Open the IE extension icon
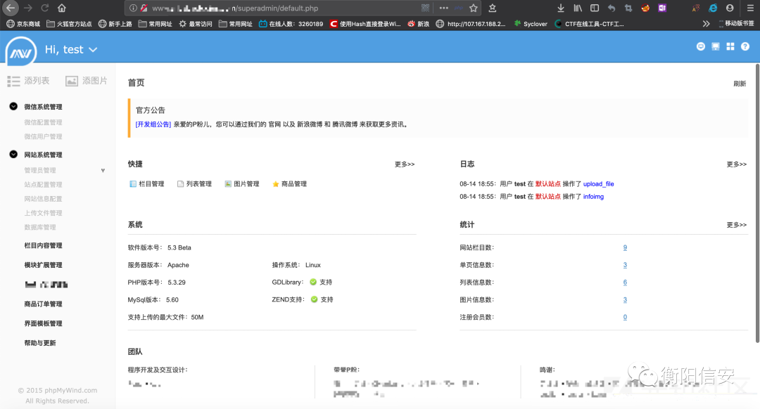The width and height of the screenshot is (760, 409). (x=713, y=8)
